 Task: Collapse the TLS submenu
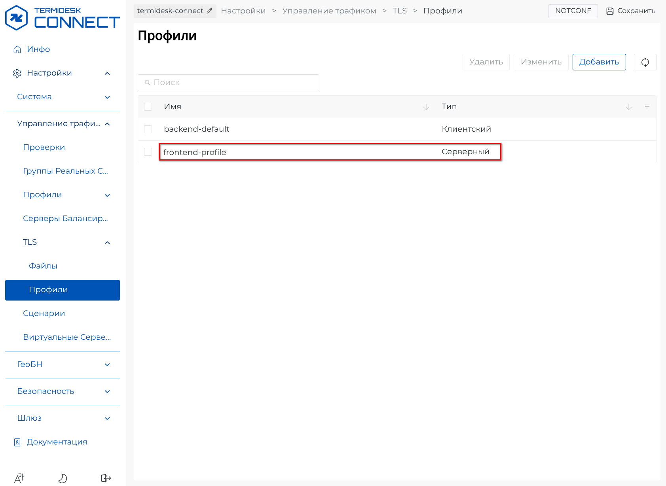[x=107, y=242]
